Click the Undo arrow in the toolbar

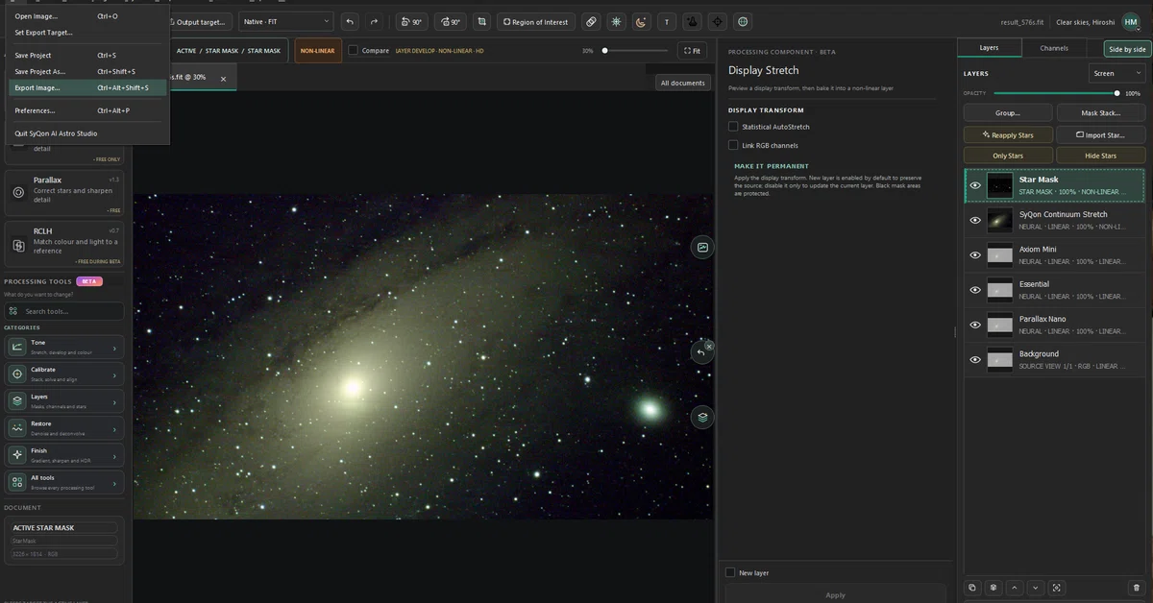pyautogui.click(x=350, y=21)
